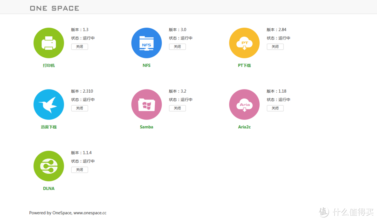
Task: Stop DLNA with its 关闭 button
Action: [x=80, y=170]
